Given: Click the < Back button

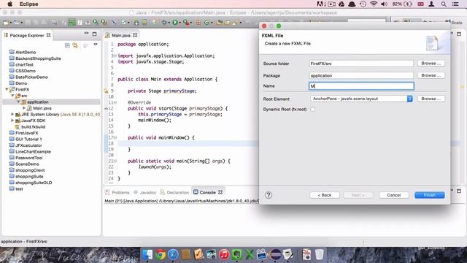Looking at the screenshot, I should coord(324,195).
